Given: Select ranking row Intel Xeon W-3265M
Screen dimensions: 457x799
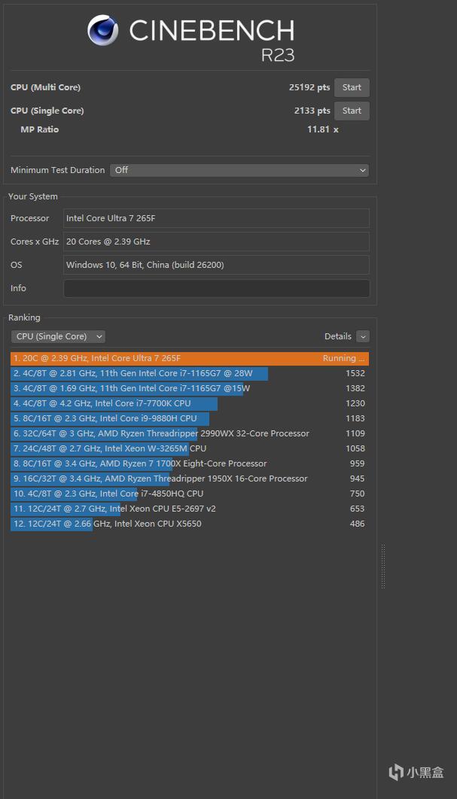Looking at the screenshot, I should [x=190, y=448].
